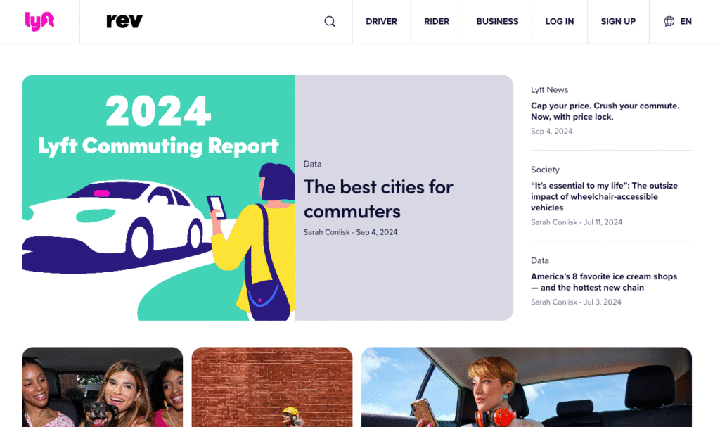Open the rev blog logo

point(124,21)
